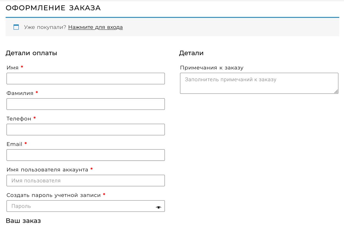Click the "Фамилия" field label
Viewport: 344px width, 226px height.
point(20,93)
